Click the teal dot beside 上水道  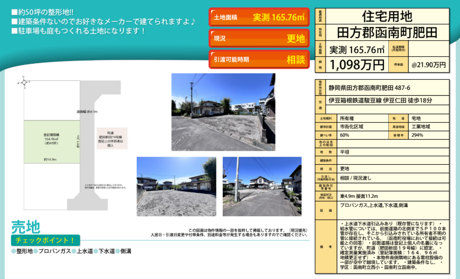[x=74, y=251]
